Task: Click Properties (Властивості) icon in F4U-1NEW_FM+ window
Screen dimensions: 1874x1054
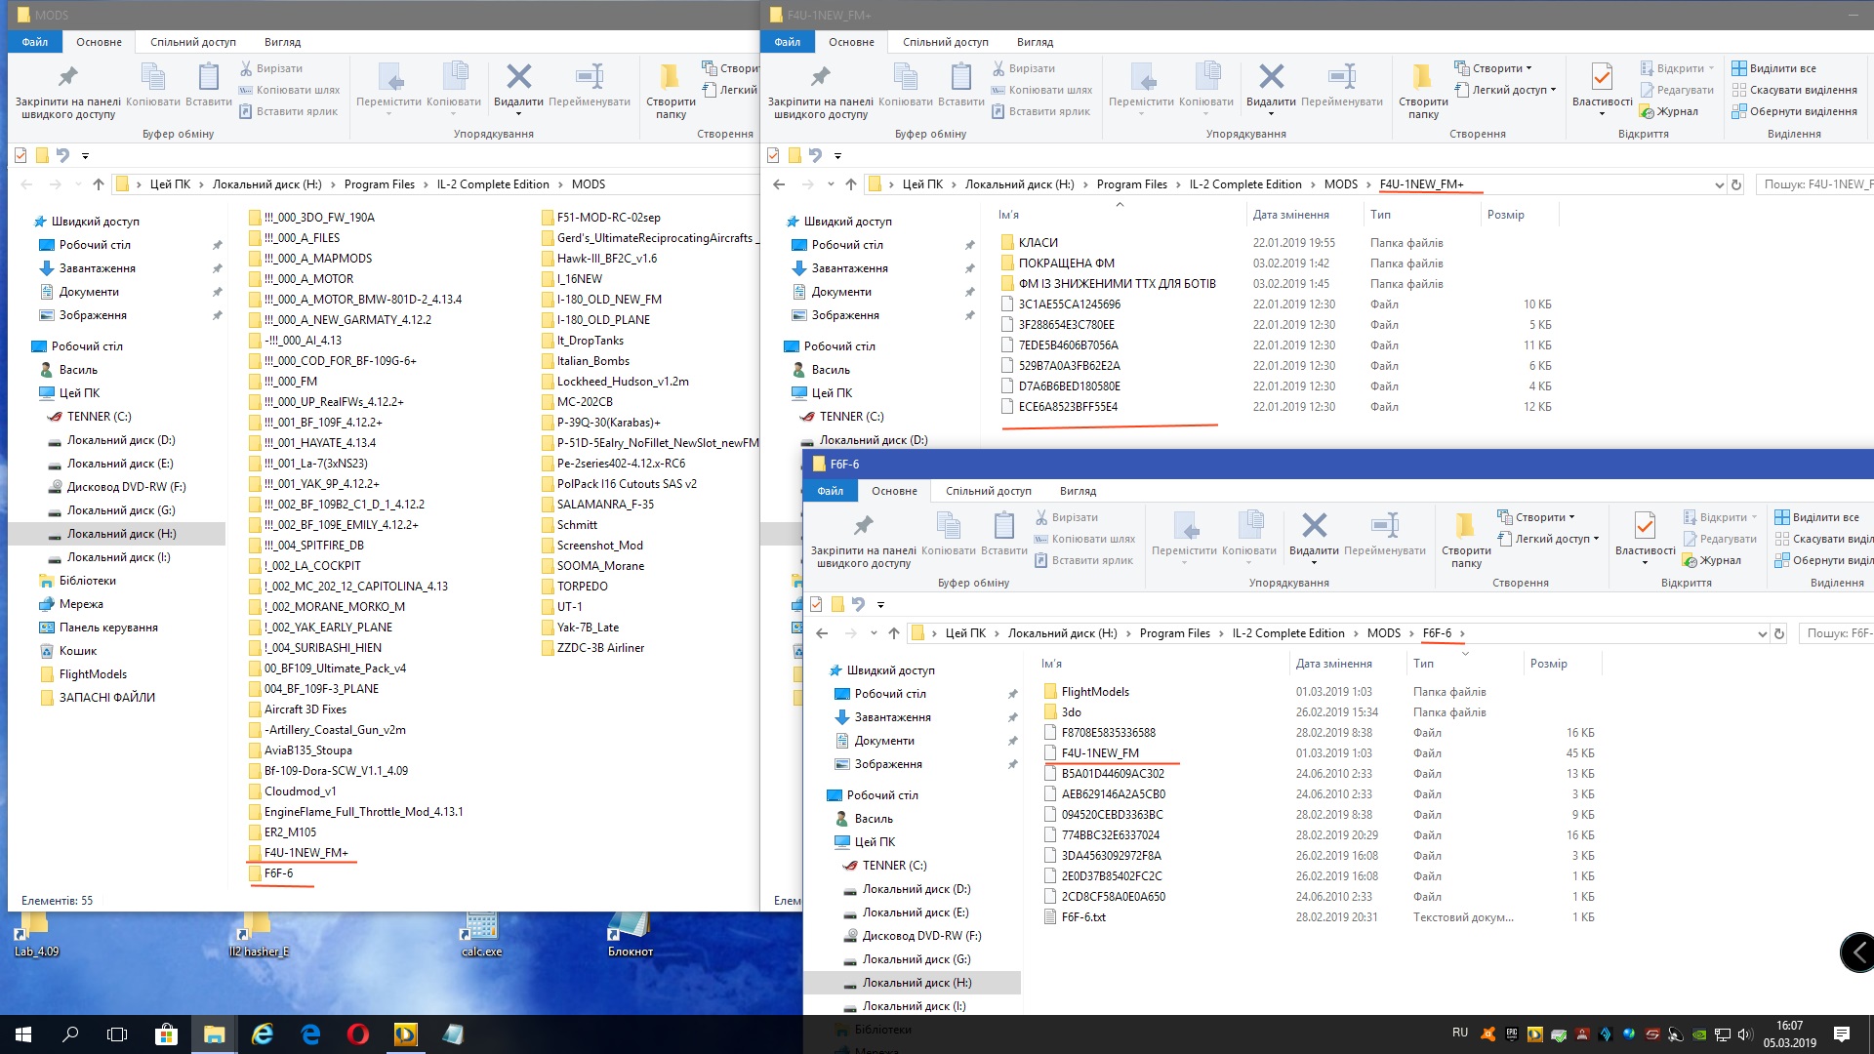Action: (1602, 79)
